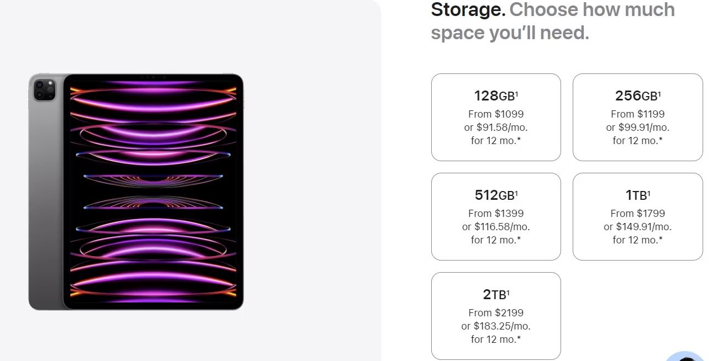Click the $149.91/mo. monthly payment text
Image resolution: width=712 pixels, height=361 pixels.
pyautogui.click(x=643, y=226)
